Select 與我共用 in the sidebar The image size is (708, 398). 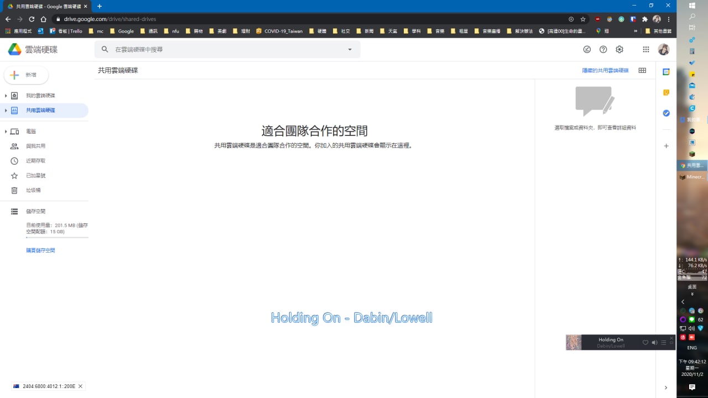[35, 146]
